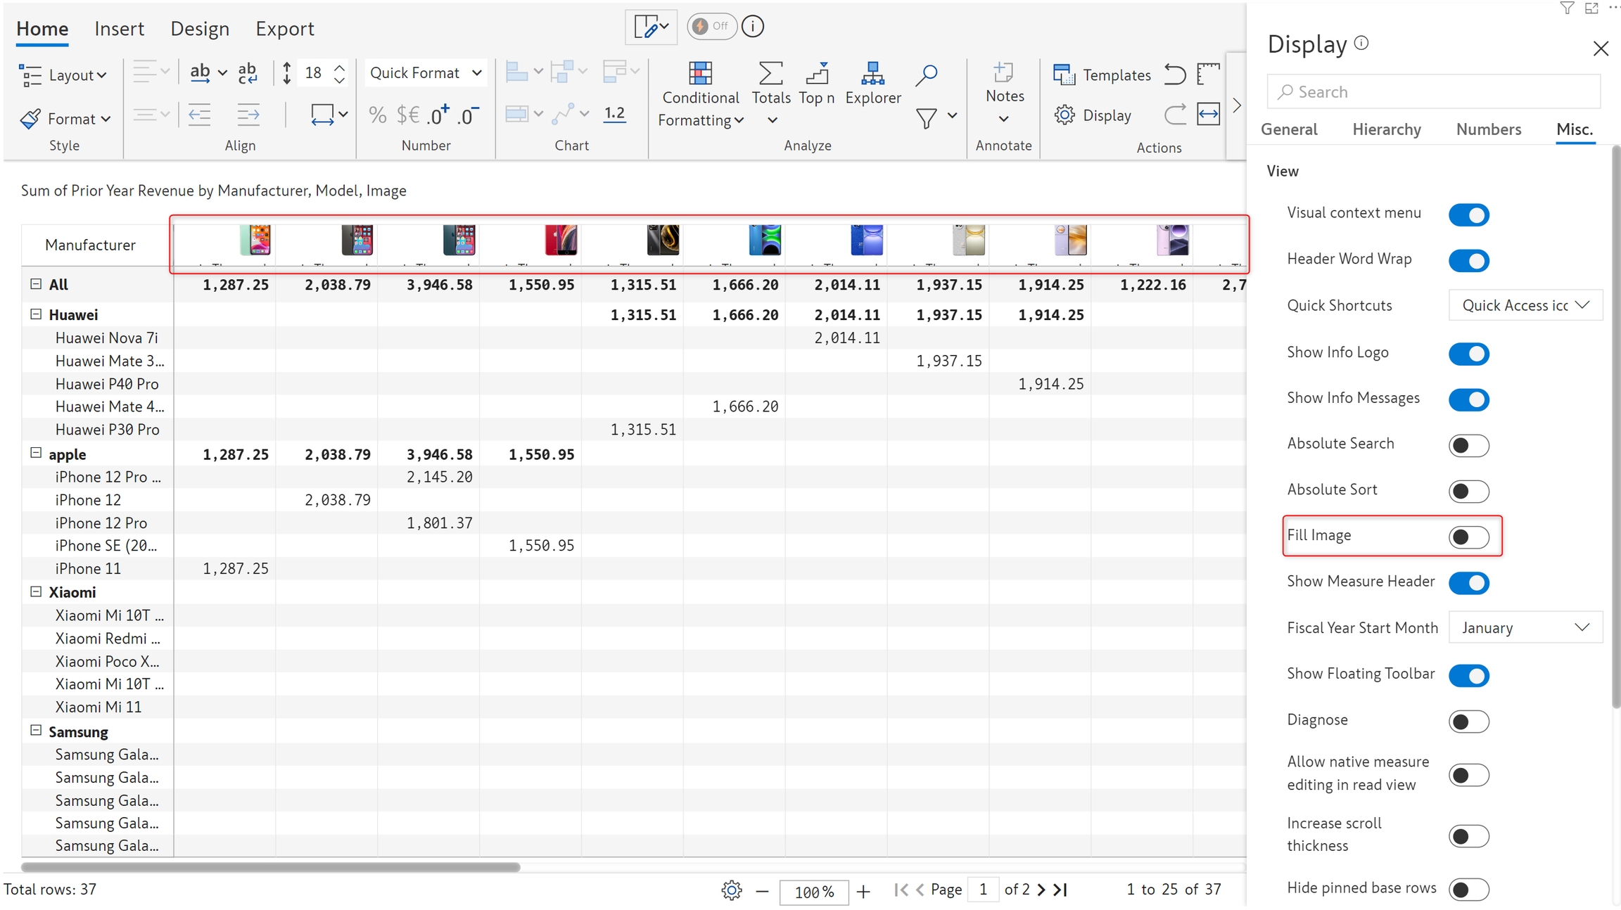Click the Templates icon
The height and width of the screenshot is (910, 1621).
tap(1064, 75)
